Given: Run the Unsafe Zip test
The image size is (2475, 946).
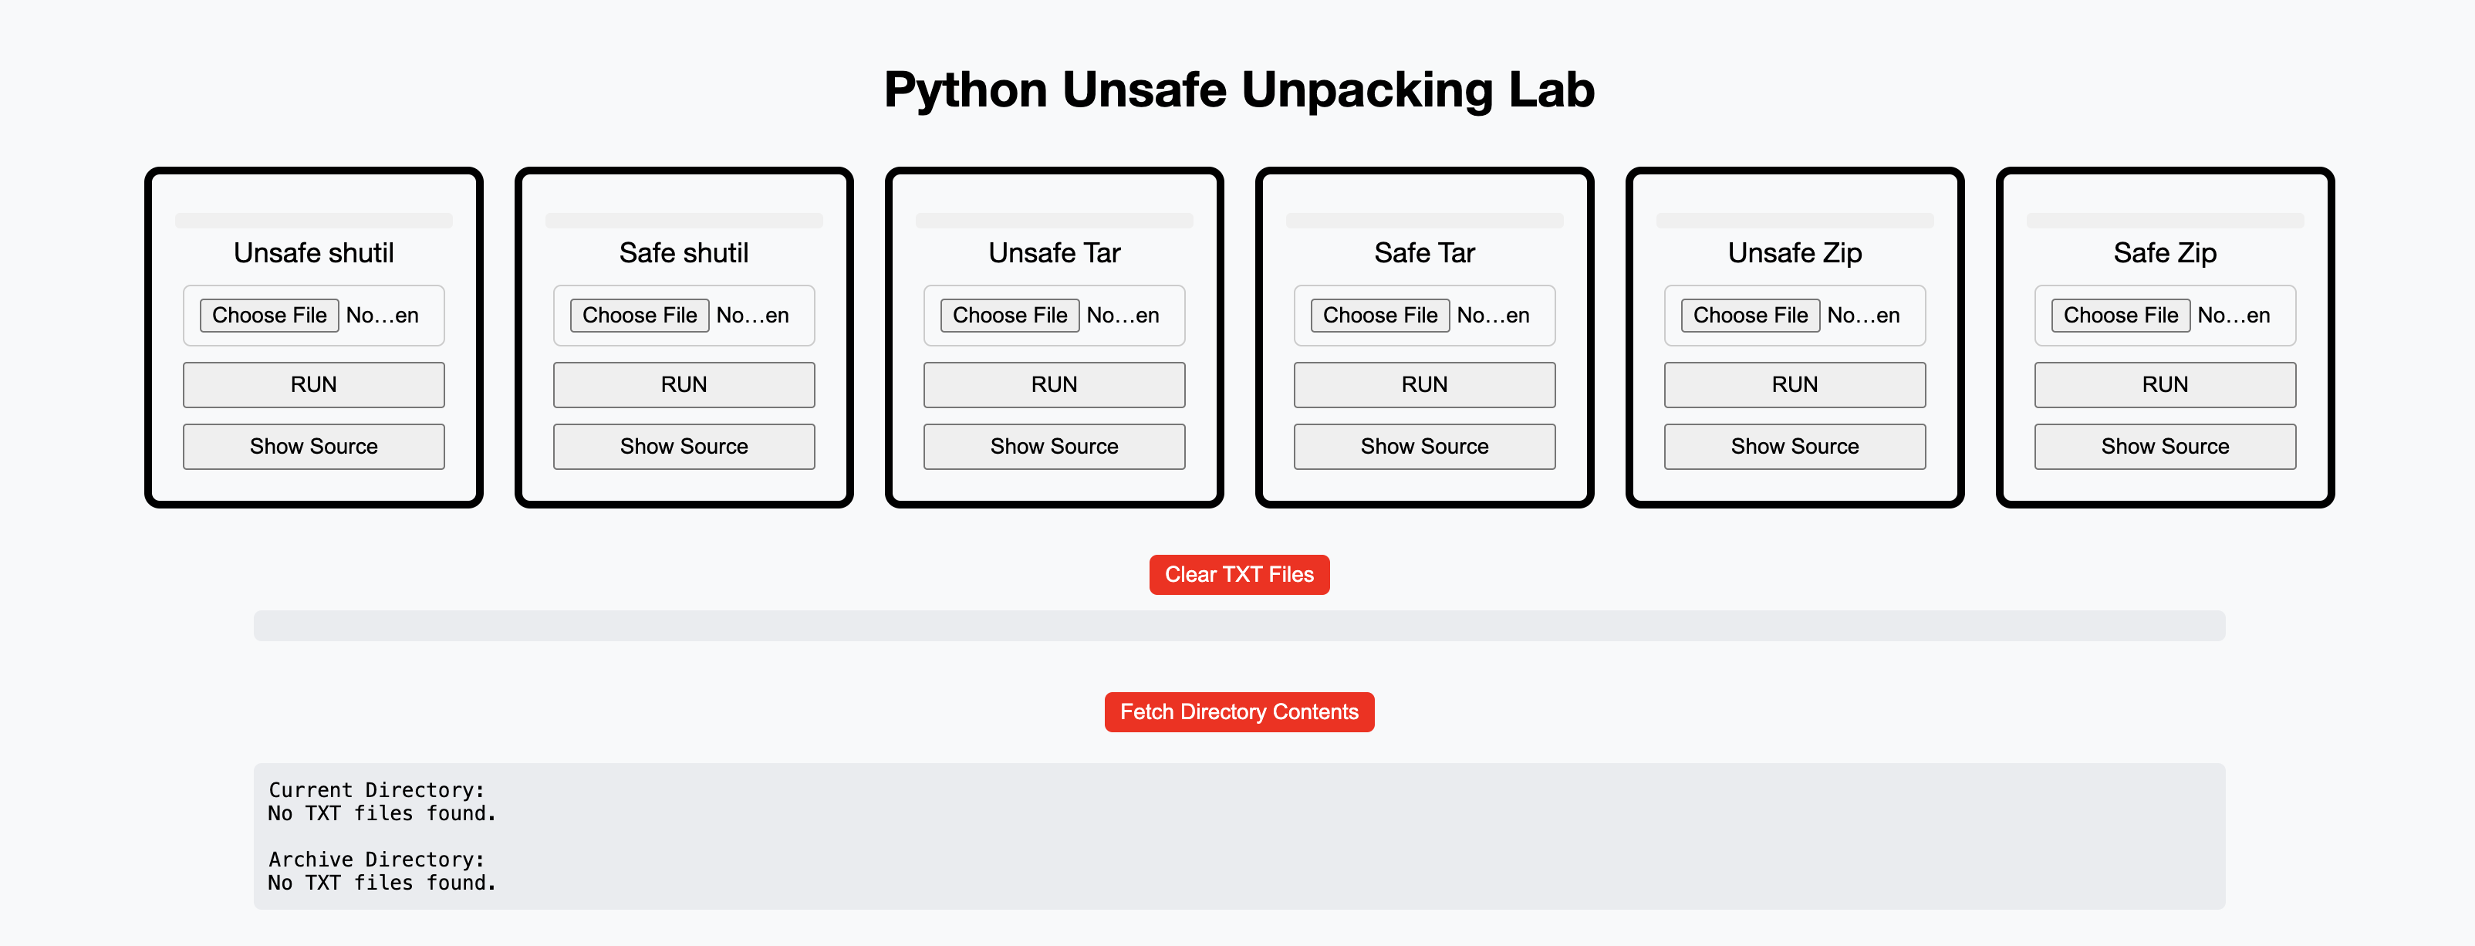Looking at the screenshot, I should 1794,384.
